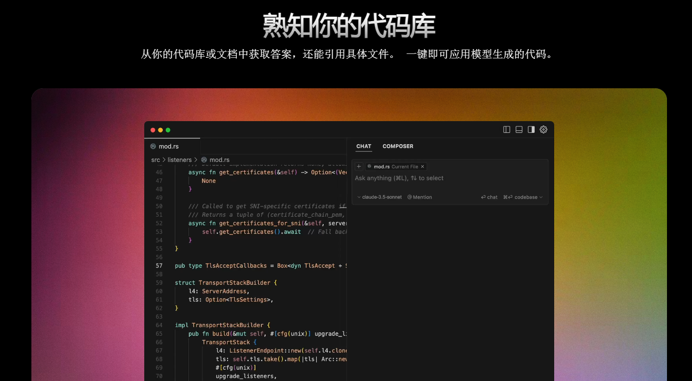Remove mod.rs context with its X icon
The width and height of the screenshot is (692, 381).
pyautogui.click(x=422, y=166)
